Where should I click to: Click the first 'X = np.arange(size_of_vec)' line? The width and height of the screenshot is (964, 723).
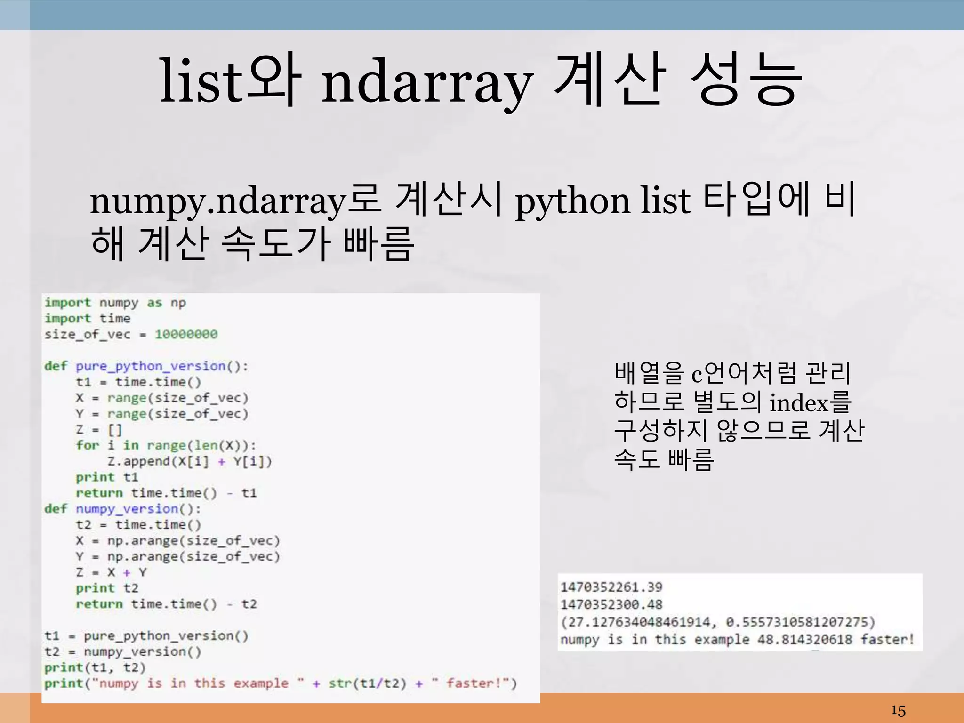(178, 541)
